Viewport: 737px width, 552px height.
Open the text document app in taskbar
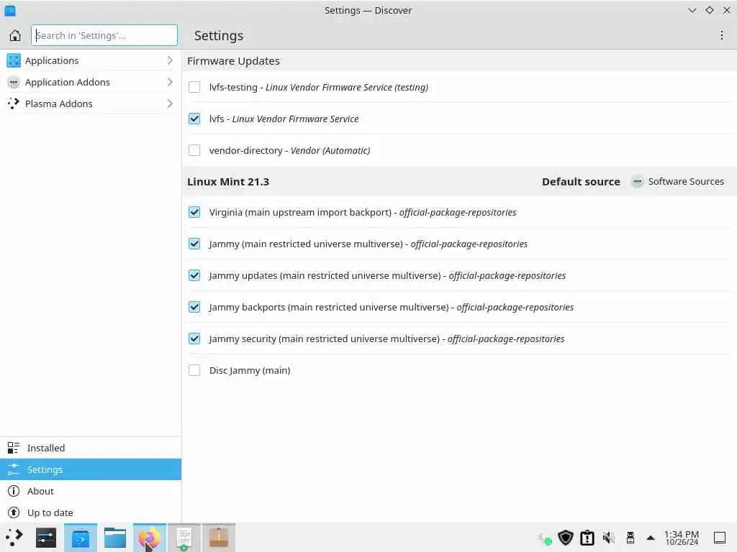(x=184, y=538)
